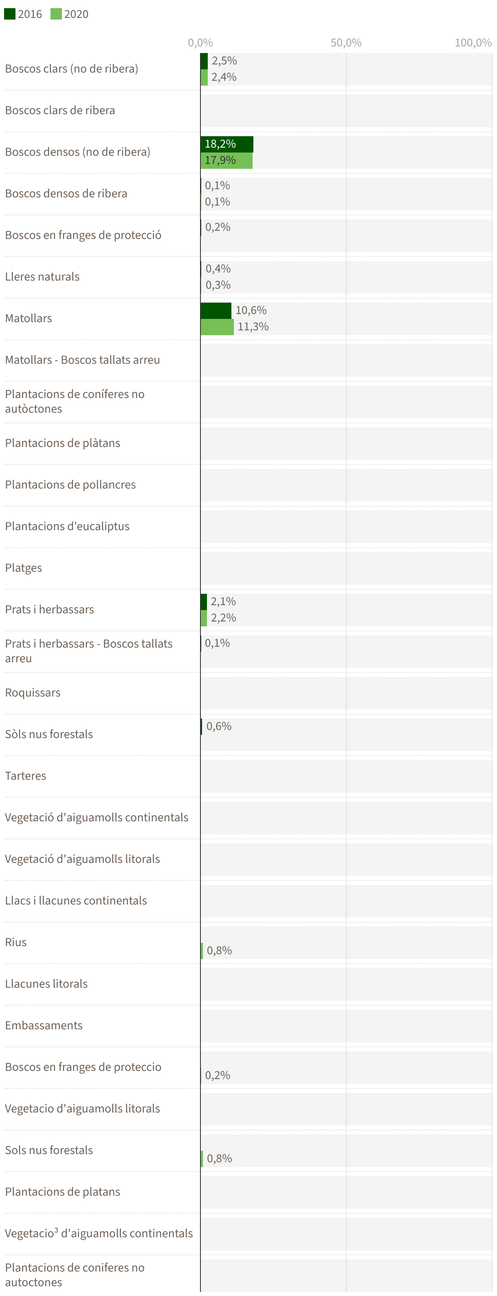Click the 2016 legend label
497x1296 pixels.
click(30, 14)
